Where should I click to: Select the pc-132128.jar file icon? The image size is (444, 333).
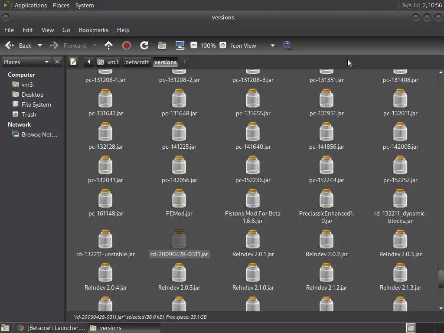pos(105,132)
